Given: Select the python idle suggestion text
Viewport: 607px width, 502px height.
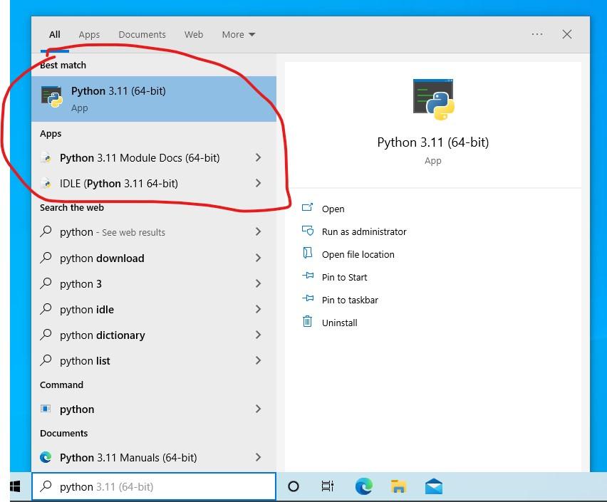Looking at the screenshot, I should click(x=87, y=310).
